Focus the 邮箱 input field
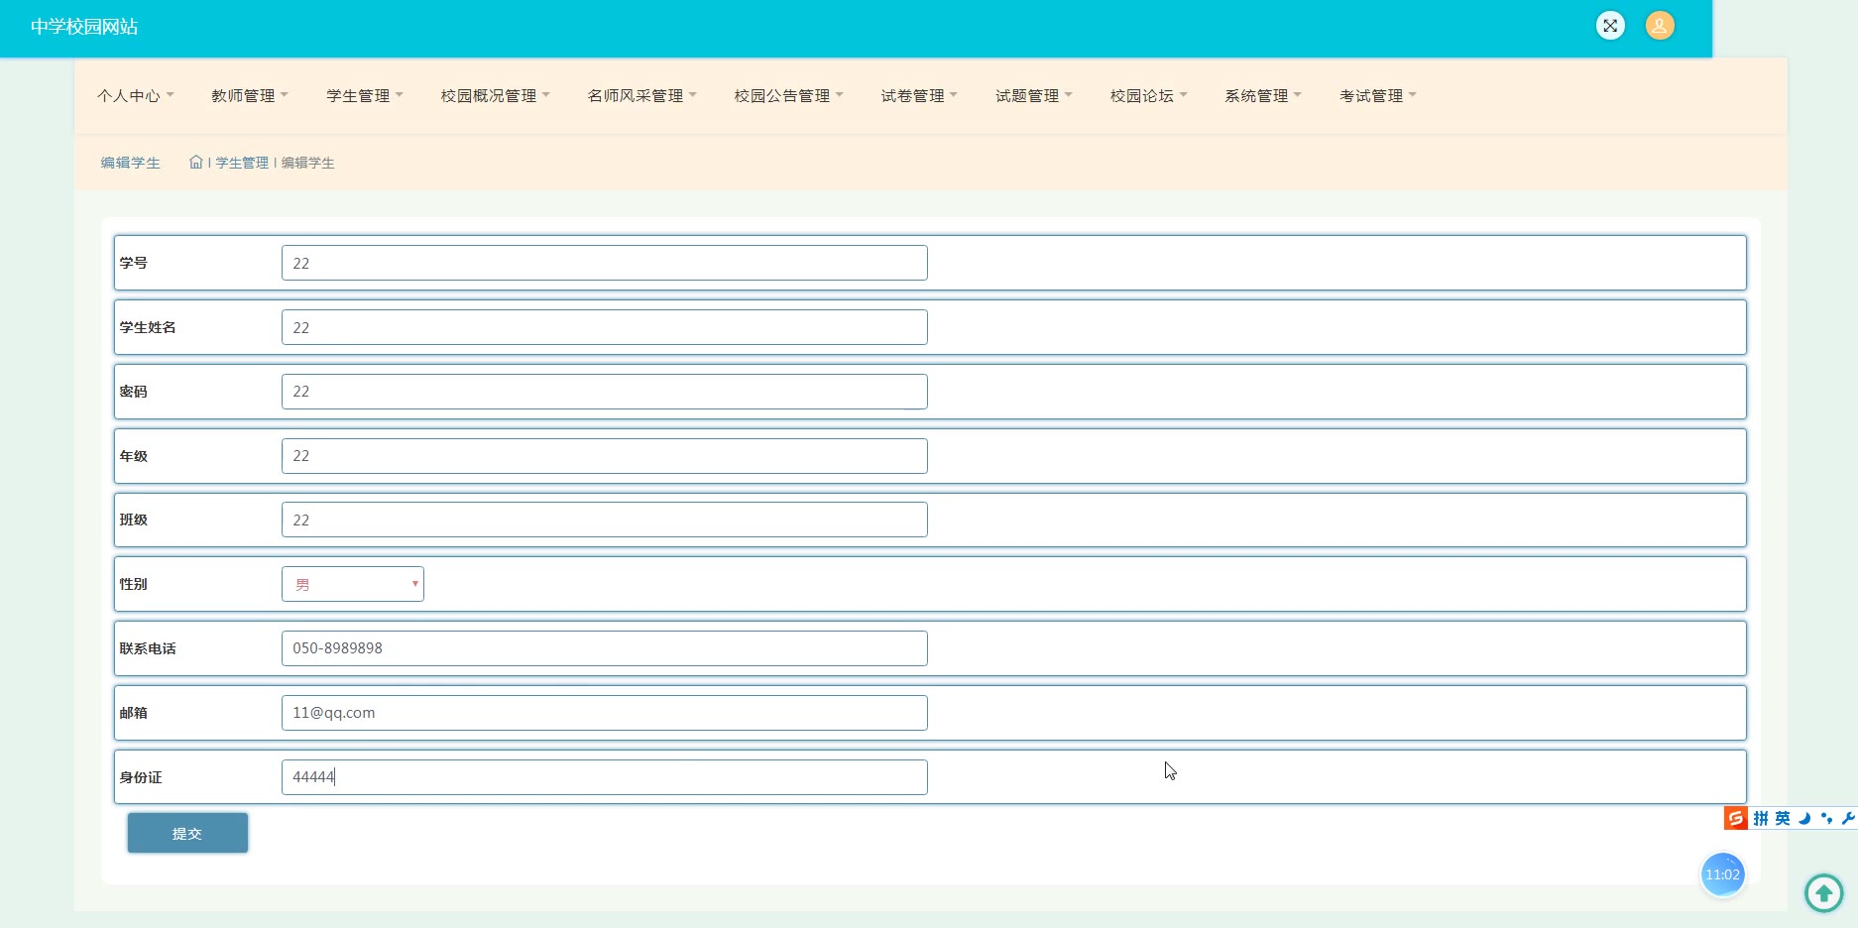Screen dimensions: 1858x928 point(605,713)
